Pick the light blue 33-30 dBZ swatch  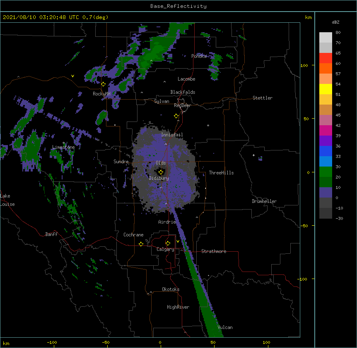326,162
